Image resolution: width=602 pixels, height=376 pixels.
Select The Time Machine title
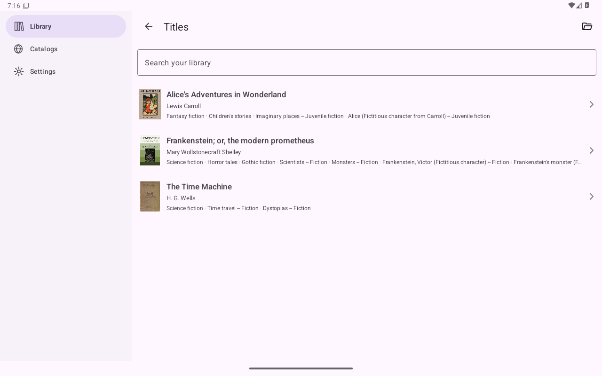click(199, 187)
